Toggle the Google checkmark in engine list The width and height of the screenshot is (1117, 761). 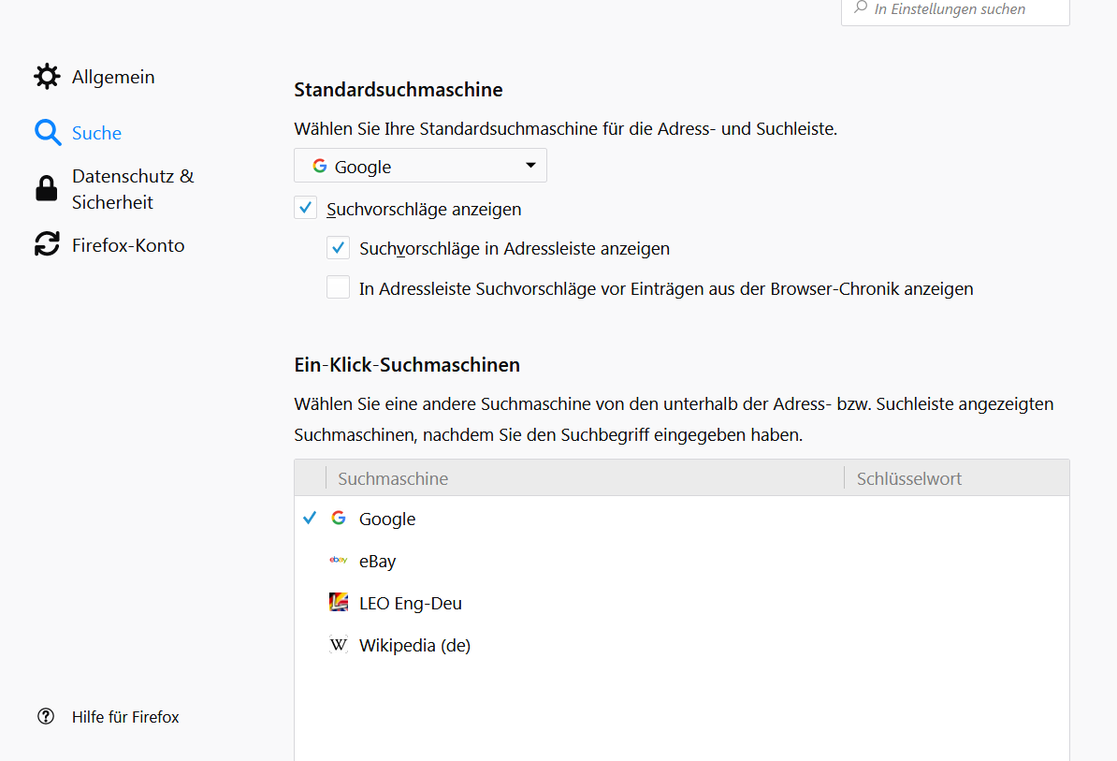tap(311, 519)
